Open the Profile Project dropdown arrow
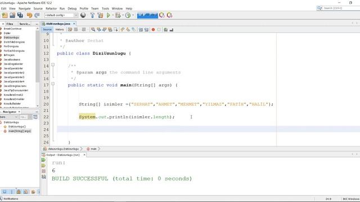 click(133, 15)
